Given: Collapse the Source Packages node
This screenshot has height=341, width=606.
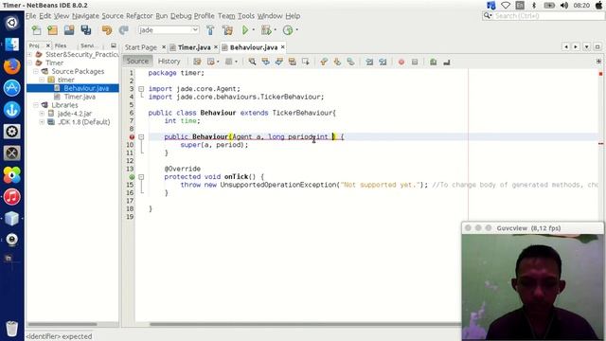Looking at the screenshot, I should tap(36, 71).
